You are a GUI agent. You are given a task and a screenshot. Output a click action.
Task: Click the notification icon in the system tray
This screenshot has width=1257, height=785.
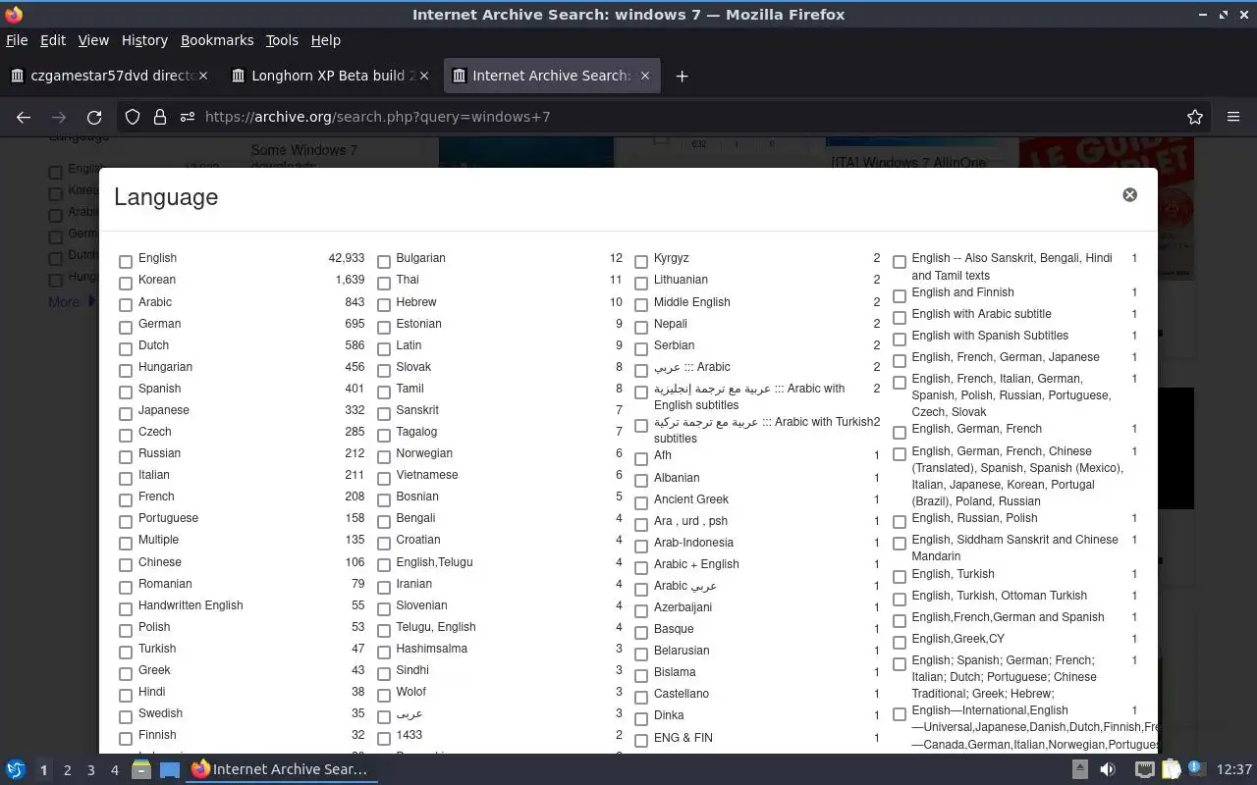tap(1195, 769)
